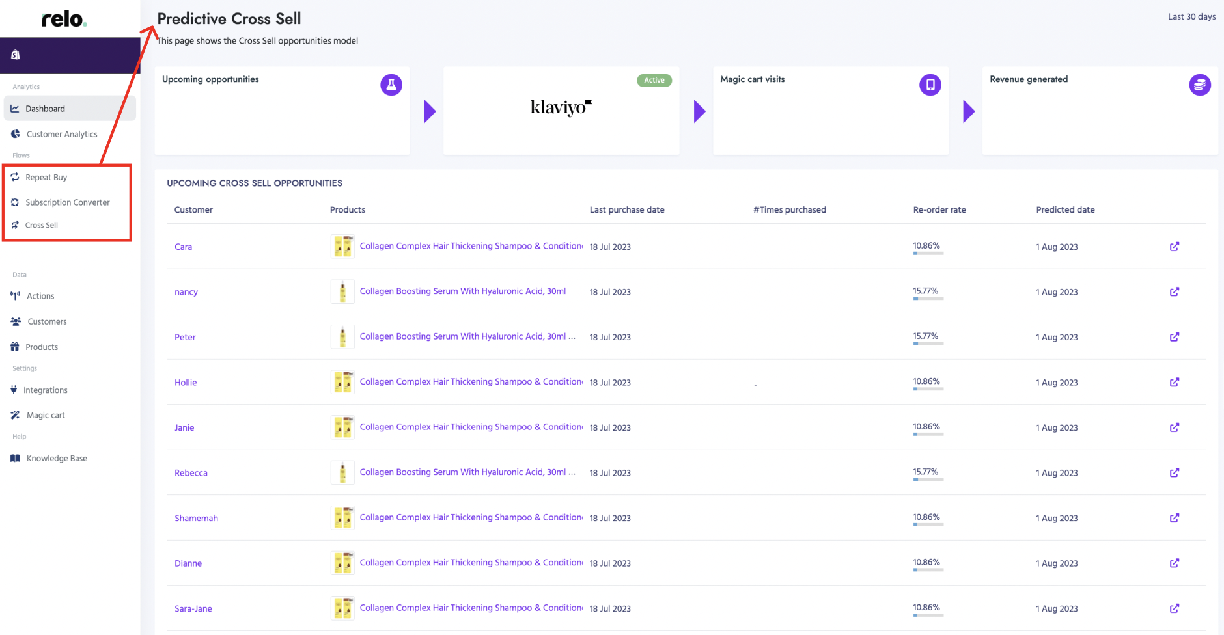Click the re-order rate bar in Cara's row

pyautogui.click(x=928, y=253)
